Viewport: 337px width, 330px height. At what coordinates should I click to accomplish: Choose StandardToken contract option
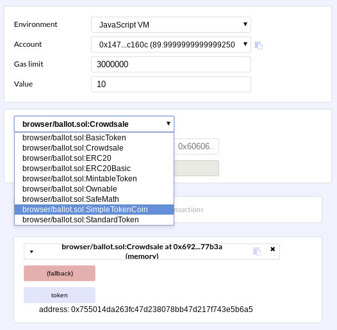coord(94,220)
